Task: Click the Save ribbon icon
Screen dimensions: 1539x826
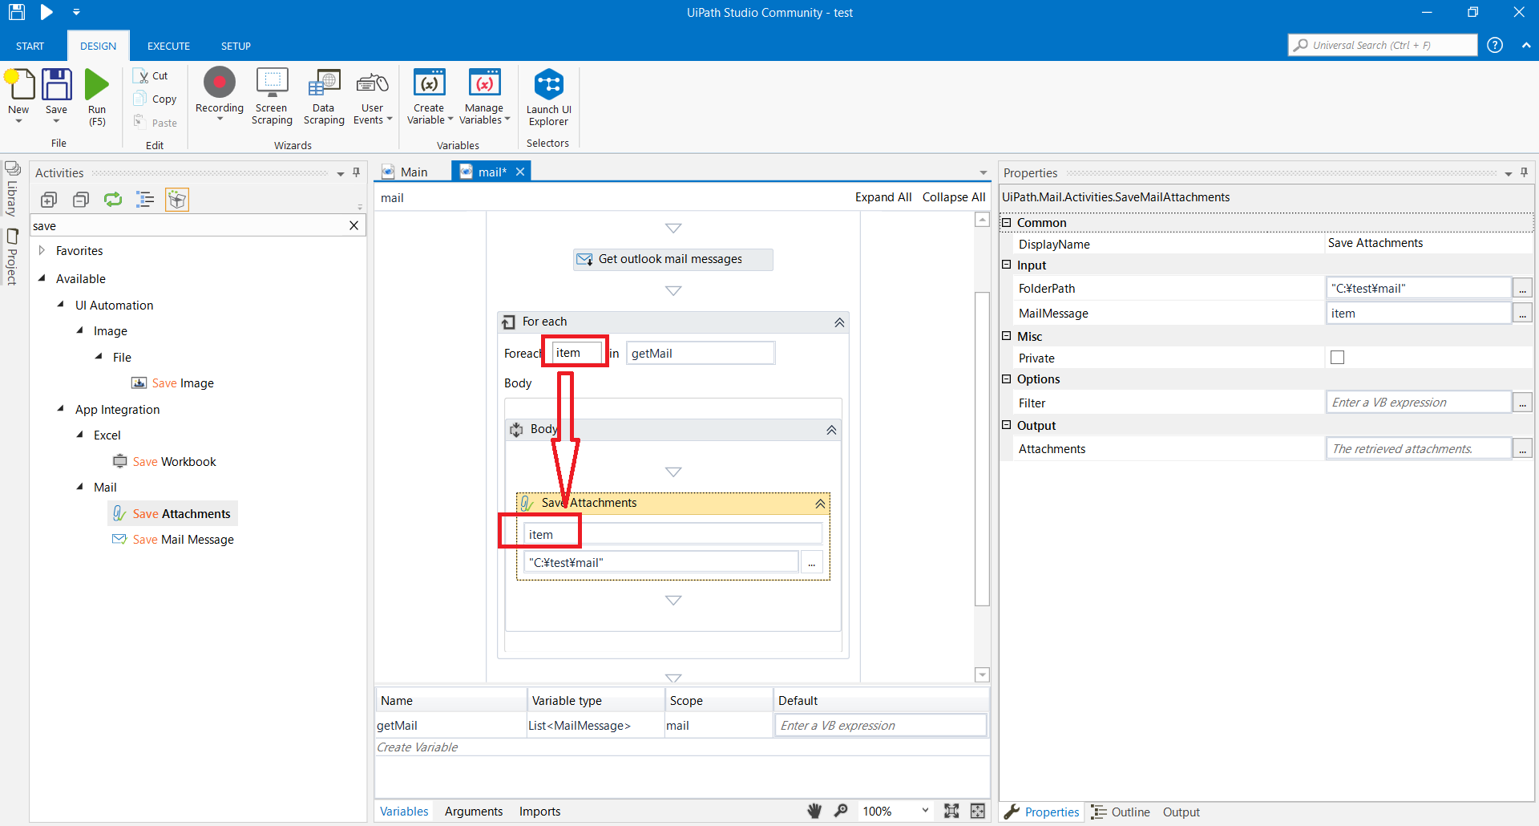Action: tap(56, 85)
